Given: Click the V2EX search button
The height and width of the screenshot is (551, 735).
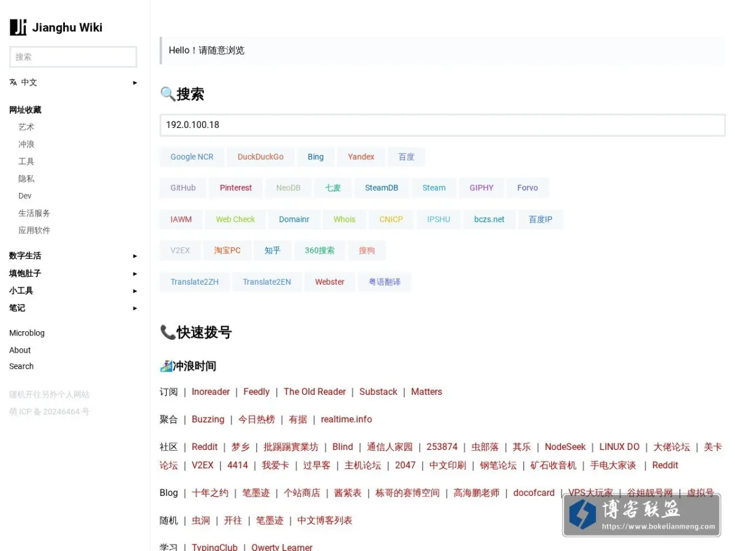Looking at the screenshot, I should pos(180,250).
